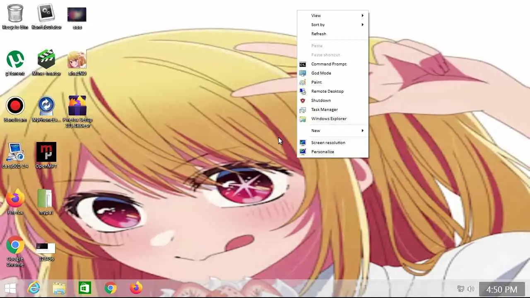Launch Internet Explorer from the taskbar
This screenshot has height=298, width=530.
(34, 288)
